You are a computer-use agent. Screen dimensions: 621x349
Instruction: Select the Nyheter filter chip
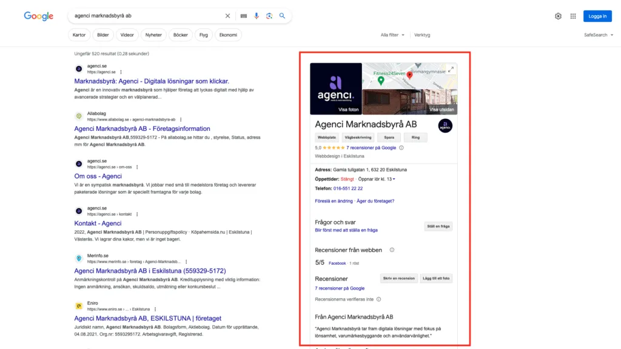click(x=153, y=35)
